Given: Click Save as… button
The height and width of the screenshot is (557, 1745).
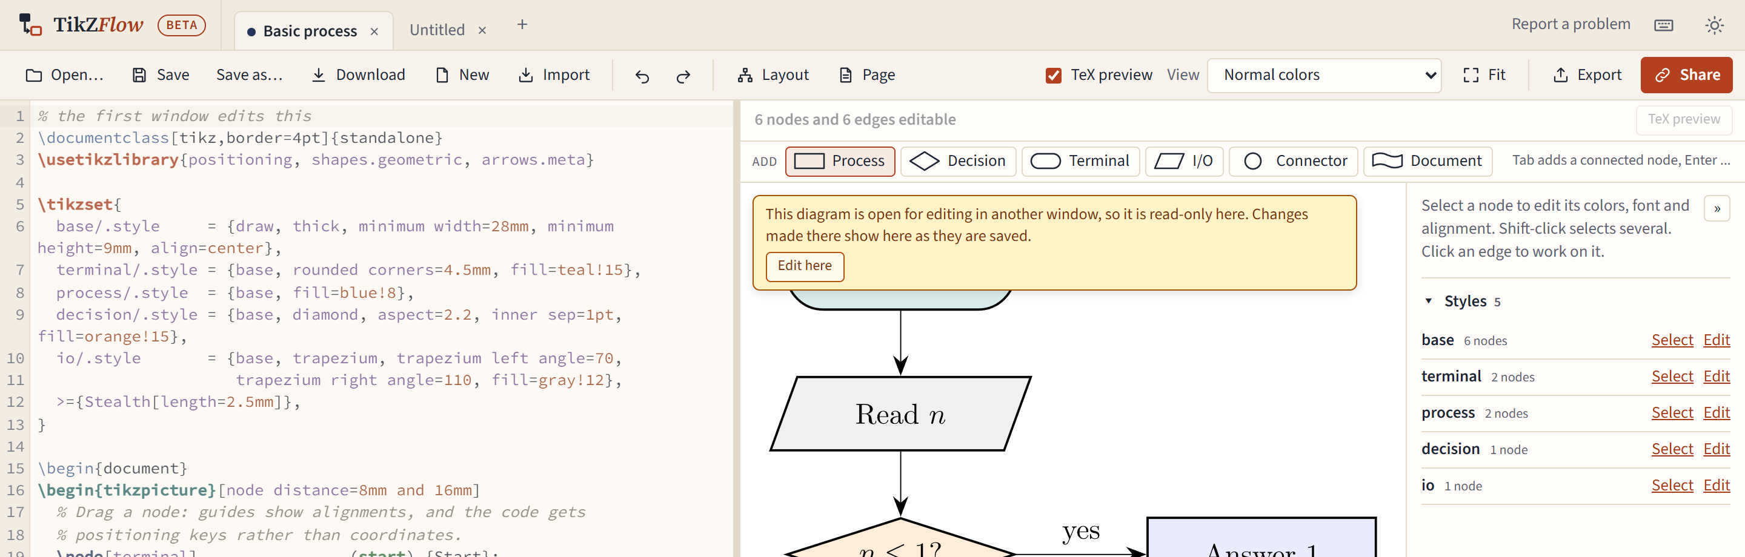Looking at the screenshot, I should 249,75.
